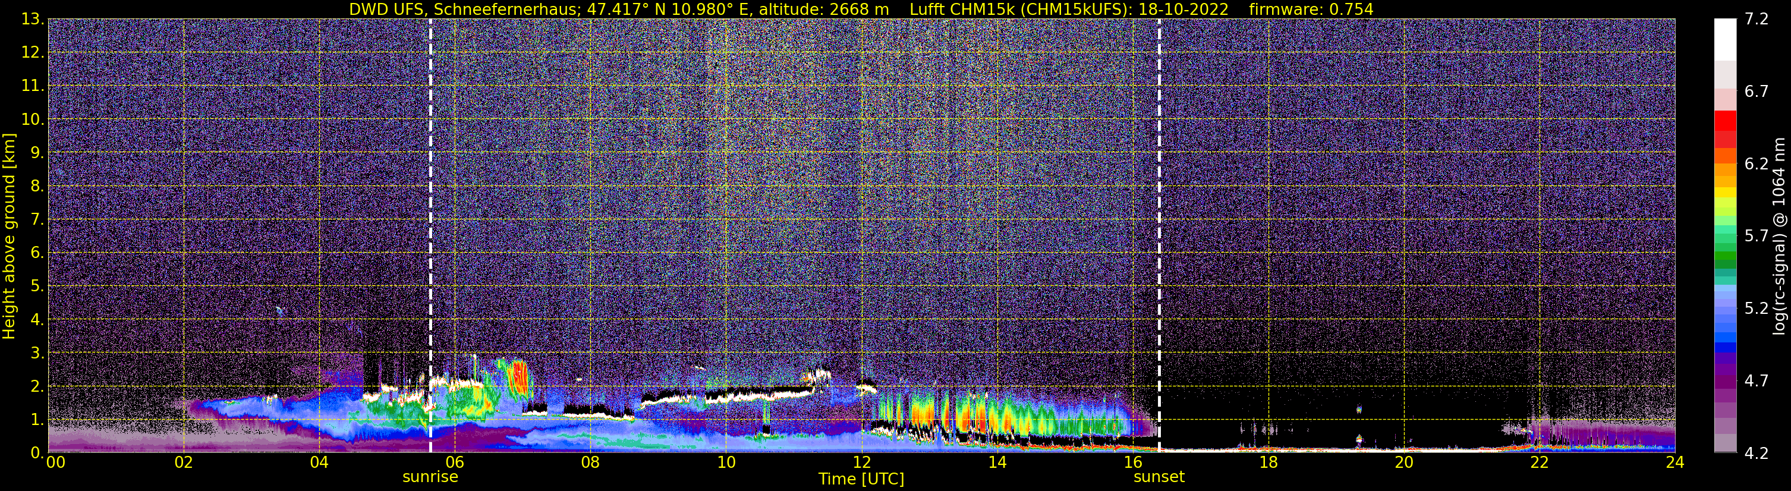
Task: Click the '5.7' colorbar value
Action: (1757, 237)
